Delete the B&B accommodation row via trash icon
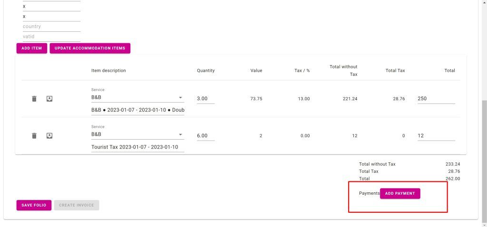The width and height of the screenshot is (487, 227). coord(34,99)
